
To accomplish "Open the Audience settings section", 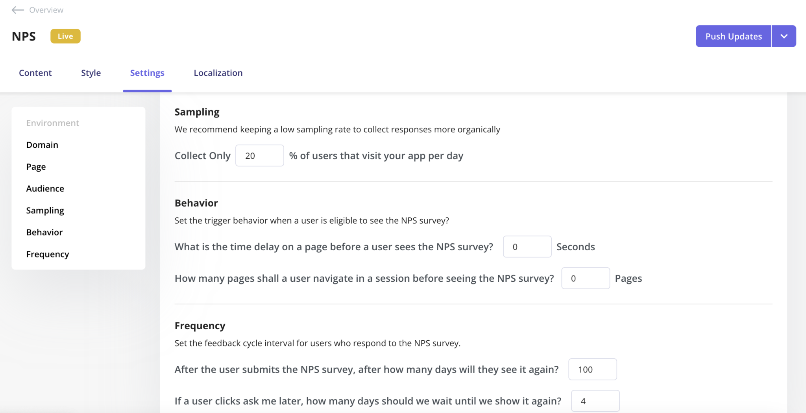I will tap(45, 188).
